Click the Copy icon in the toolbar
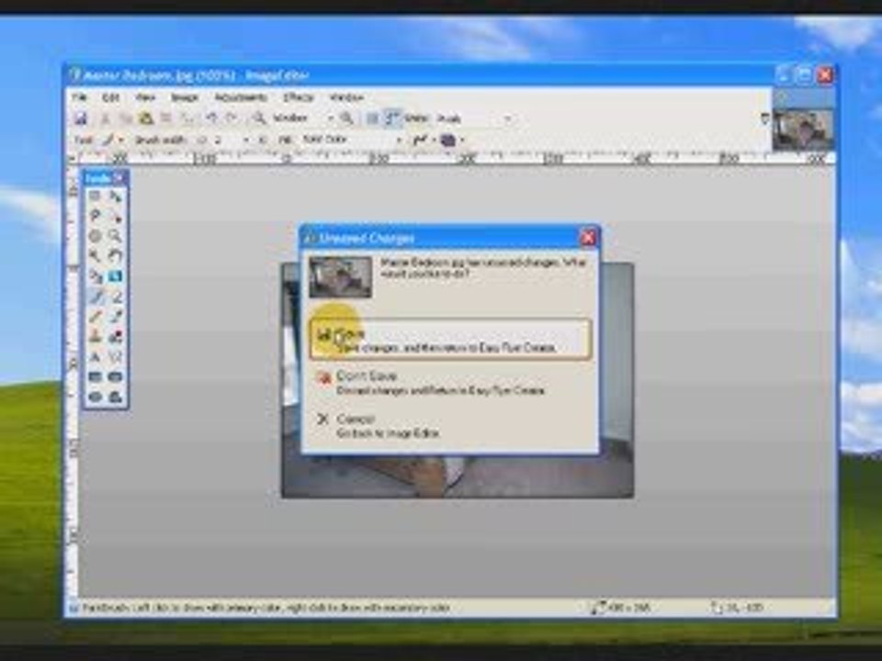This screenshot has width=882, height=661. click(125, 118)
